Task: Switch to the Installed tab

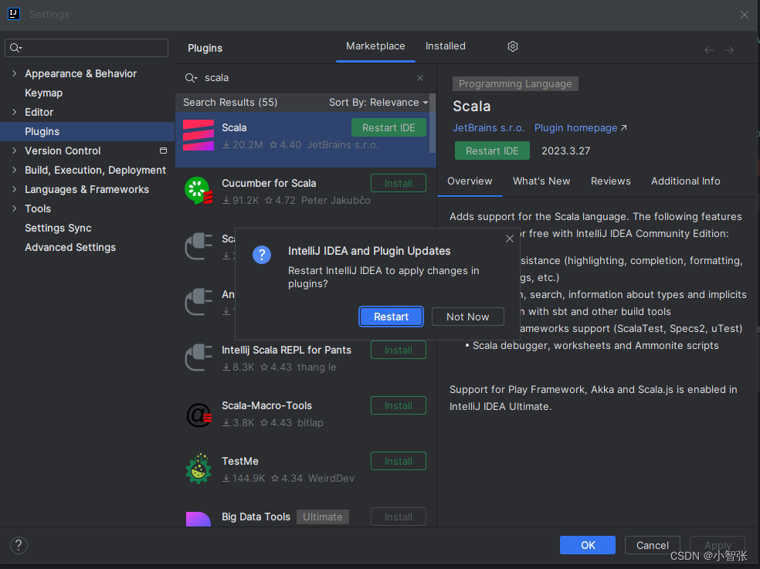Action: [x=446, y=46]
